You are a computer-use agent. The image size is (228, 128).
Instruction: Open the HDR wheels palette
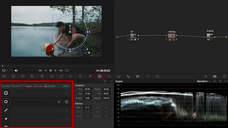32,76
